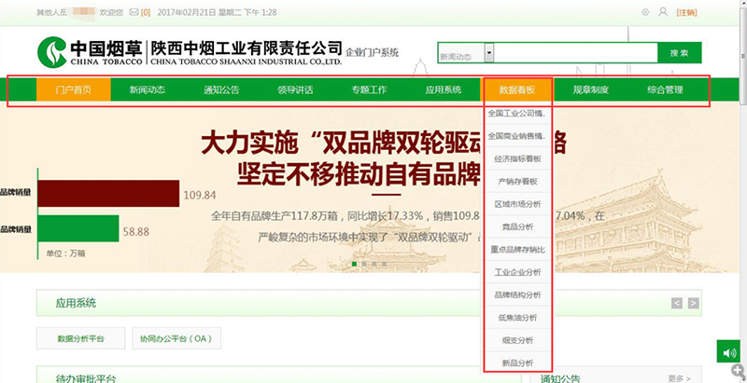Open the 规章制度 menu
The height and width of the screenshot is (383, 747).
tap(591, 89)
